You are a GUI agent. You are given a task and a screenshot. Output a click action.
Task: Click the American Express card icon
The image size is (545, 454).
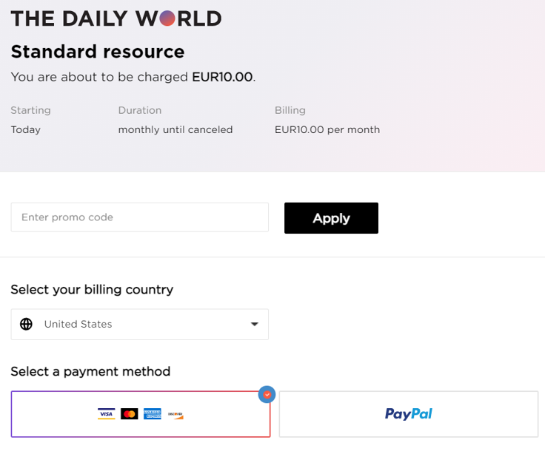[153, 414]
